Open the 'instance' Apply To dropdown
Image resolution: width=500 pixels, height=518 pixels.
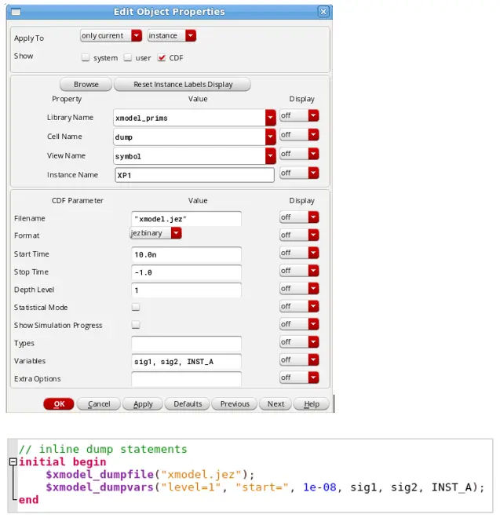coord(172,35)
